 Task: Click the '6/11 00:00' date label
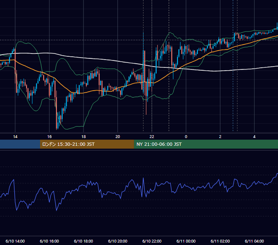point(186,241)
